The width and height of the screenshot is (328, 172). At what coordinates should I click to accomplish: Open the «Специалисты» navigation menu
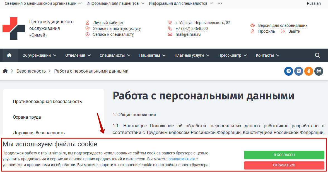pyautogui.click(x=115, y=55)
